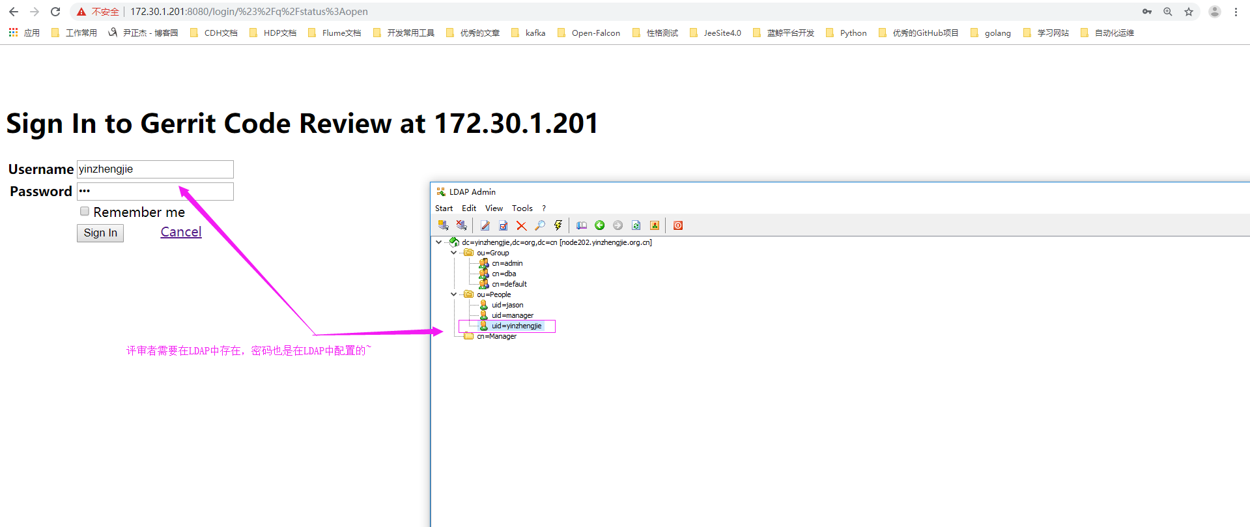Bookmark this page with the star icon
1250x527 pixels.
[1189, 12]
